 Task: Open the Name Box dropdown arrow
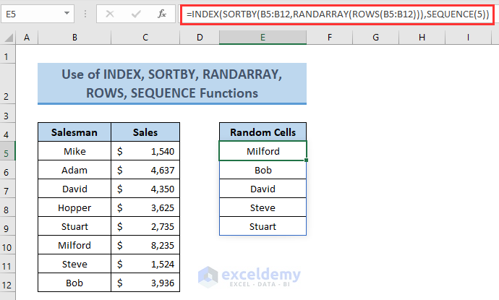pyautogui.click(x=67, y=14)
